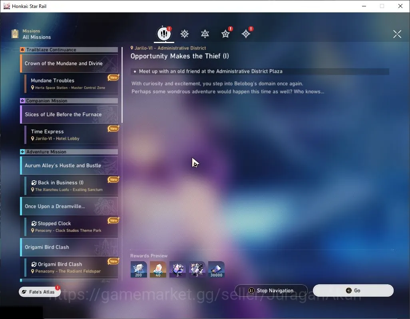Click the Adventure Mission blue diamond icon
The width and height of the screenshot is (410, 319).
(22, 152)
